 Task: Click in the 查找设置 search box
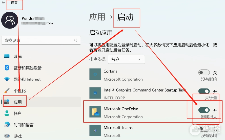point(41,40)
